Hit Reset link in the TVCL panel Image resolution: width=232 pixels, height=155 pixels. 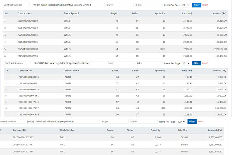click(x=200, y=122)
